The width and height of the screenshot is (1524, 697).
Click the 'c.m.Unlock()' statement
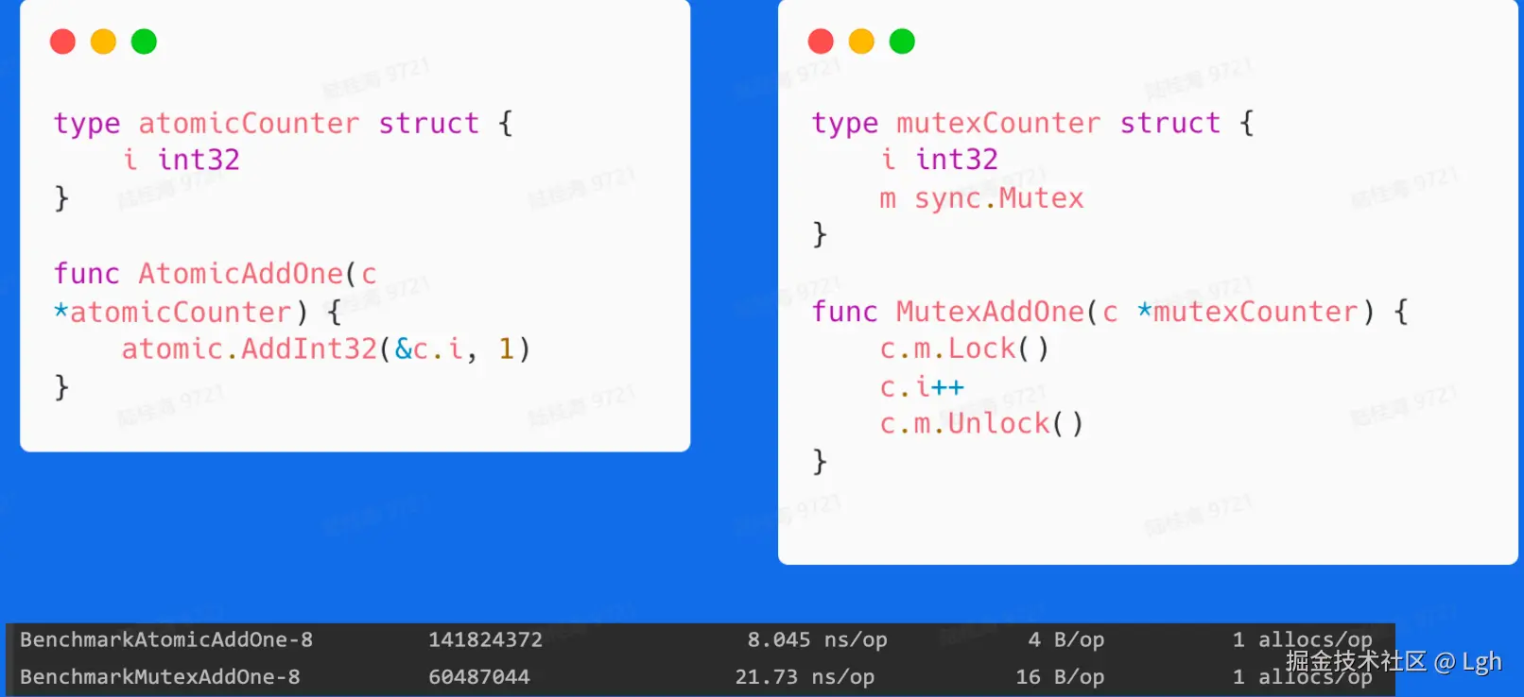click(981, 424)
